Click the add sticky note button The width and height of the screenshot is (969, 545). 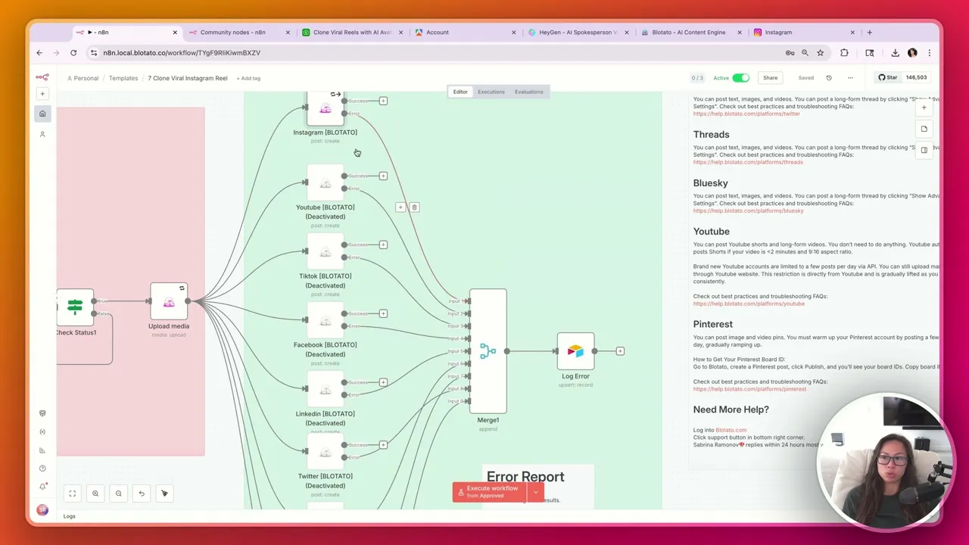(924, 129)
